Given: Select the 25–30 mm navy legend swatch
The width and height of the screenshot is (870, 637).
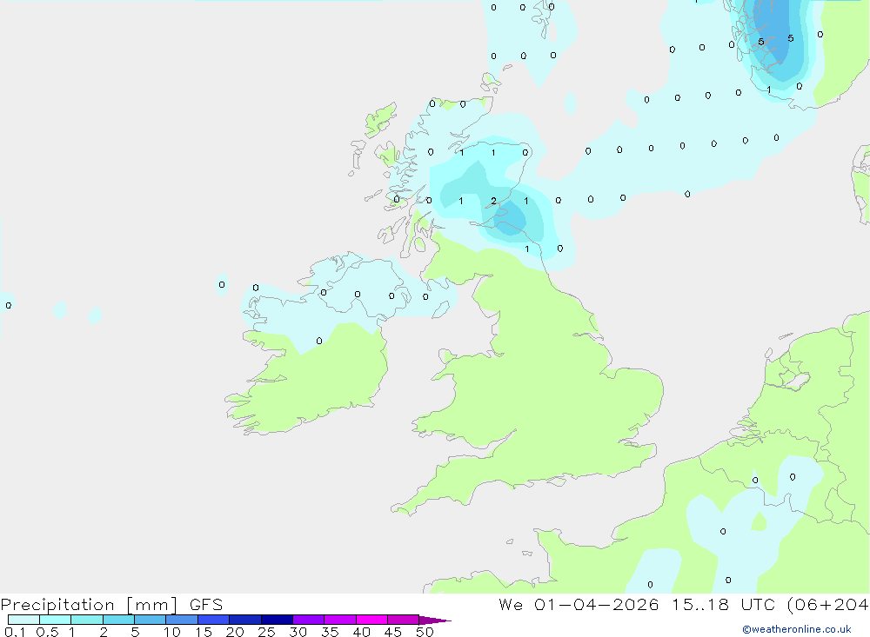Looking at the screenshot, I should [x=277, y=620].
